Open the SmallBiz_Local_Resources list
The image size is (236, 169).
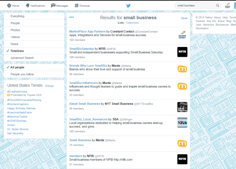coord(88,119)
